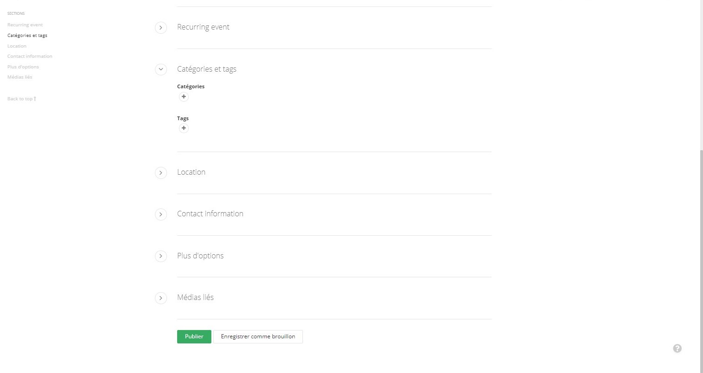Click the plus icon under Tags
703x373 pixels.
(x=184, y=128)
